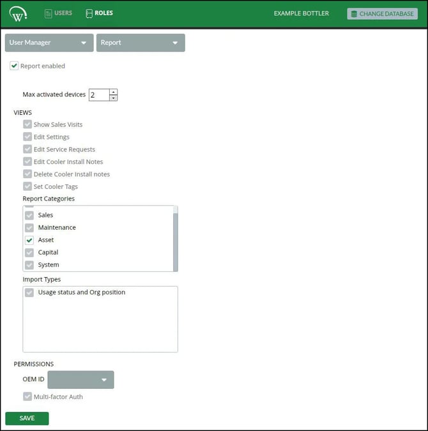Toggle the System report category checkbox
The width and height of the screenshot is (428, 431).
click(29, 265)
